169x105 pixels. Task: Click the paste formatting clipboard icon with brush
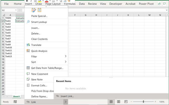[x=34, y=10]
